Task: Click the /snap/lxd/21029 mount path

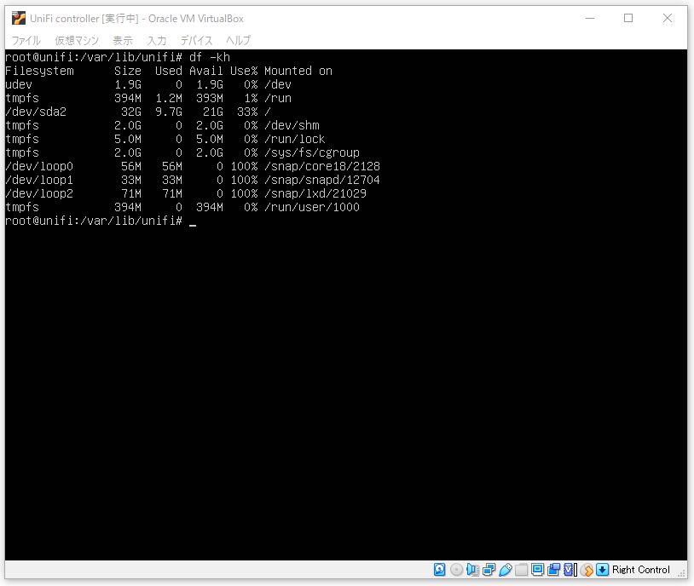Action: coord(315,193)
